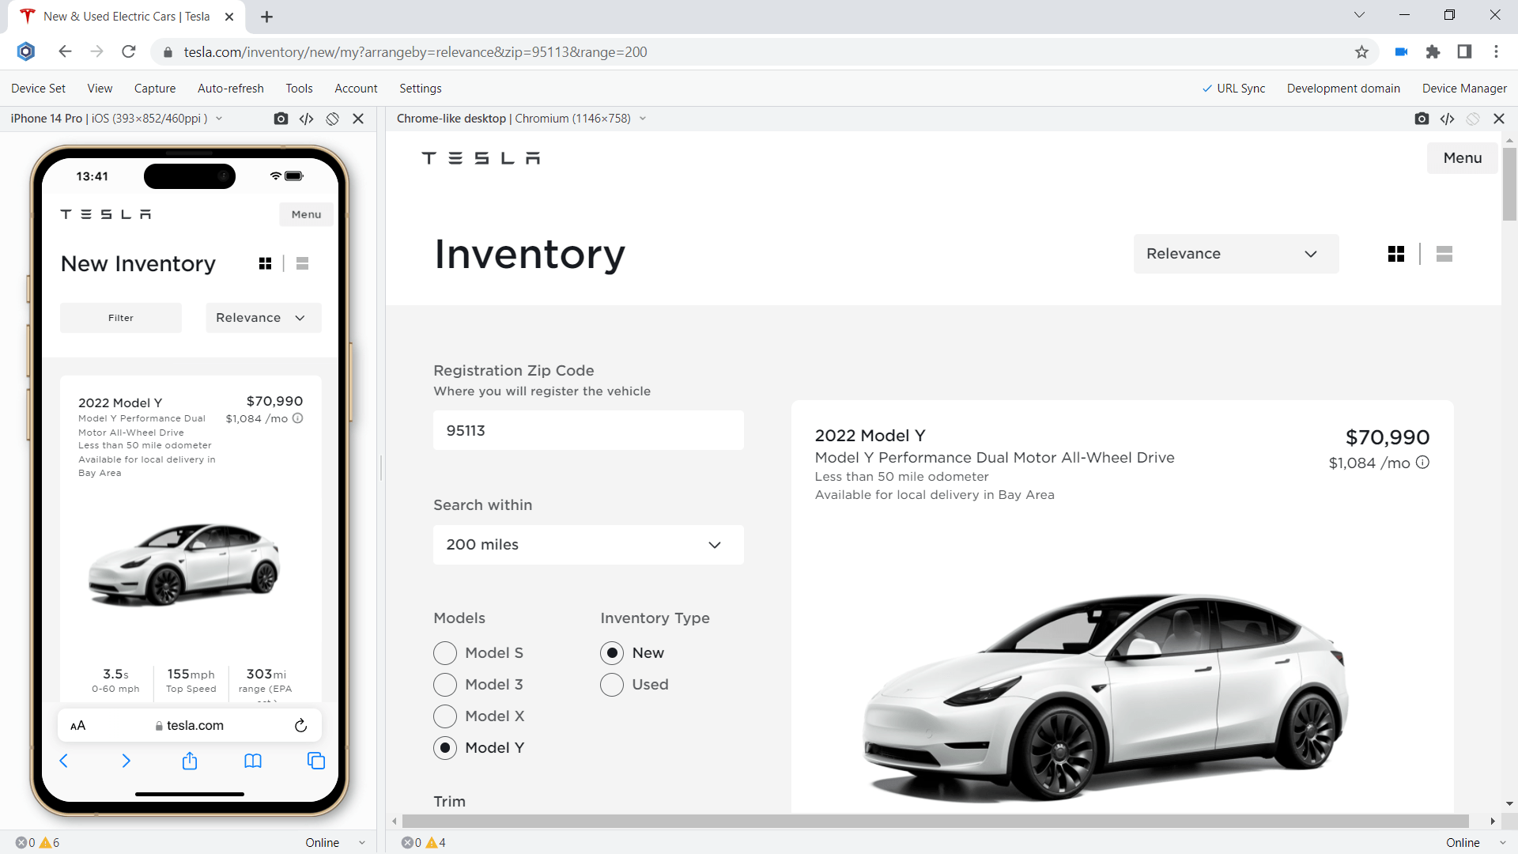This screenshot has width=1518, height=854.
Task: Click the Registration Zip Code input field
Action: click(x=587, y=430)
